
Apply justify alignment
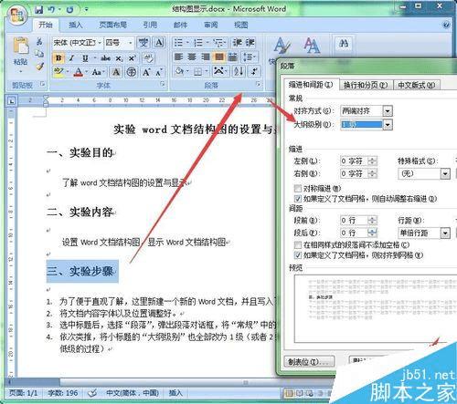click(219, 57)
